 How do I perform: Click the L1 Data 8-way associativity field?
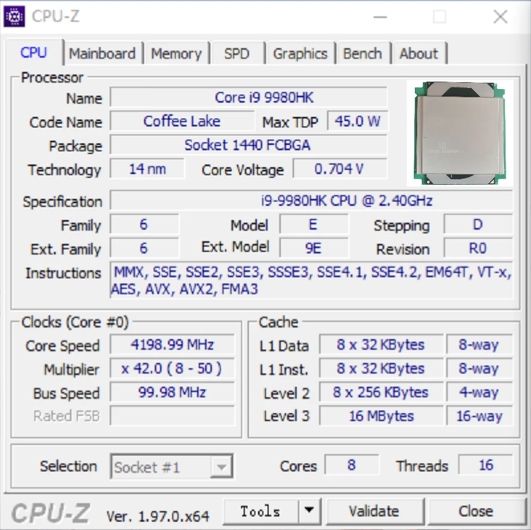[x=480, y=344]
